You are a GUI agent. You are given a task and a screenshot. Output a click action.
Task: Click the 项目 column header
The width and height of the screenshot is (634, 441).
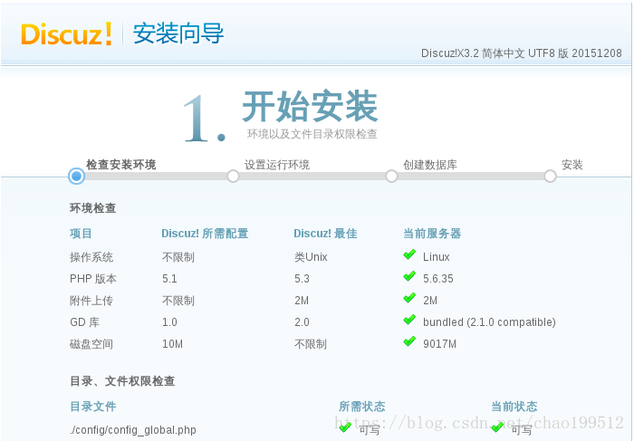click(x=81, y=234)
